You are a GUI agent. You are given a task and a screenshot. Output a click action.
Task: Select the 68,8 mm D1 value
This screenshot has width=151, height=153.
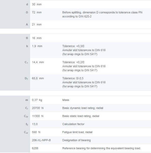point(38,78)
